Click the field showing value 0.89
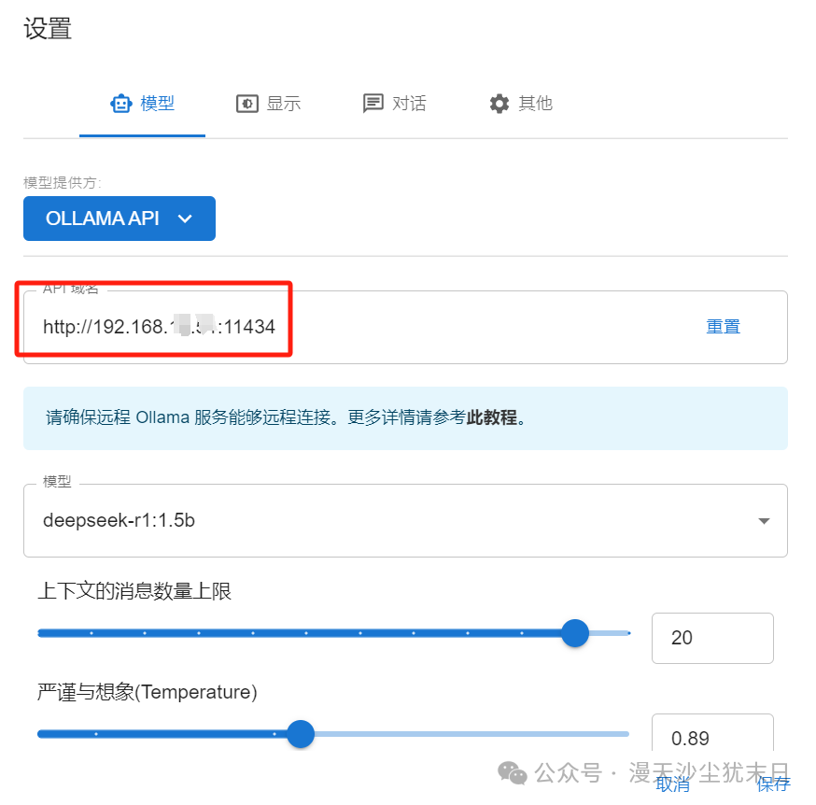This screenshot has height=805, width=816. (711, 739)
